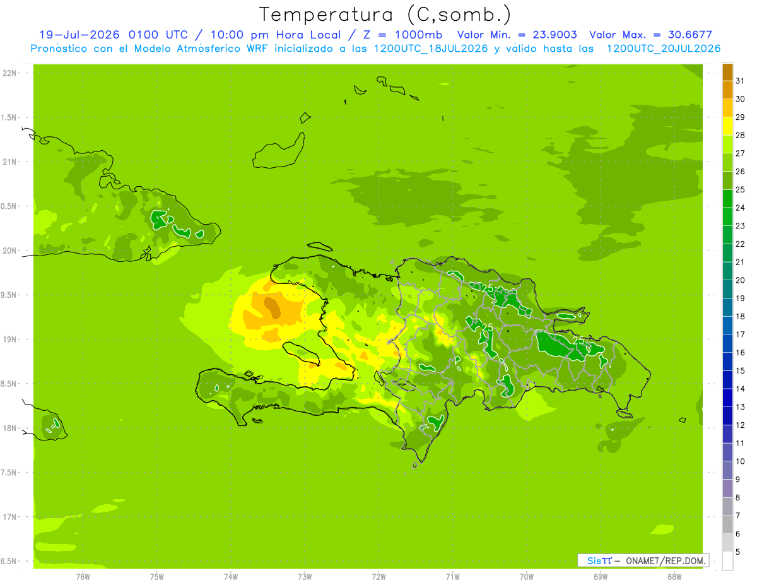Viewport: 757px width, 585px height.
Task: Click the "69W" longitude label
Action: click(x=601, y=577)
